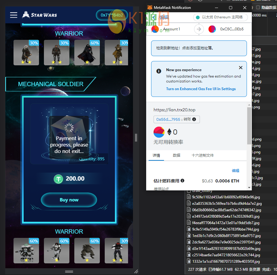Select c2514bae6e7aa947218056622e2fc744.jpg request
This screenshot has width=277, height=275.
click(x=226, y=255)
